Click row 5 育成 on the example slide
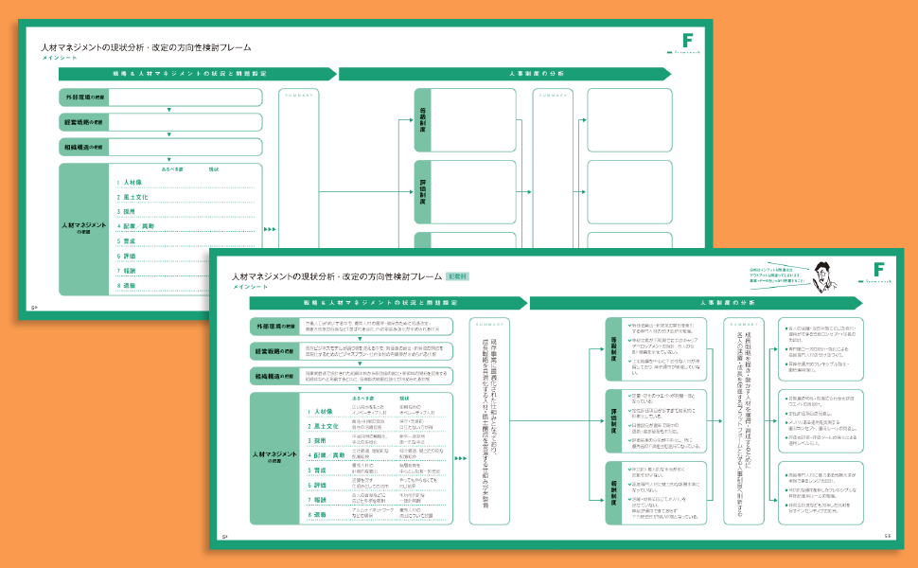918x568 pixels. click(377, 470)
